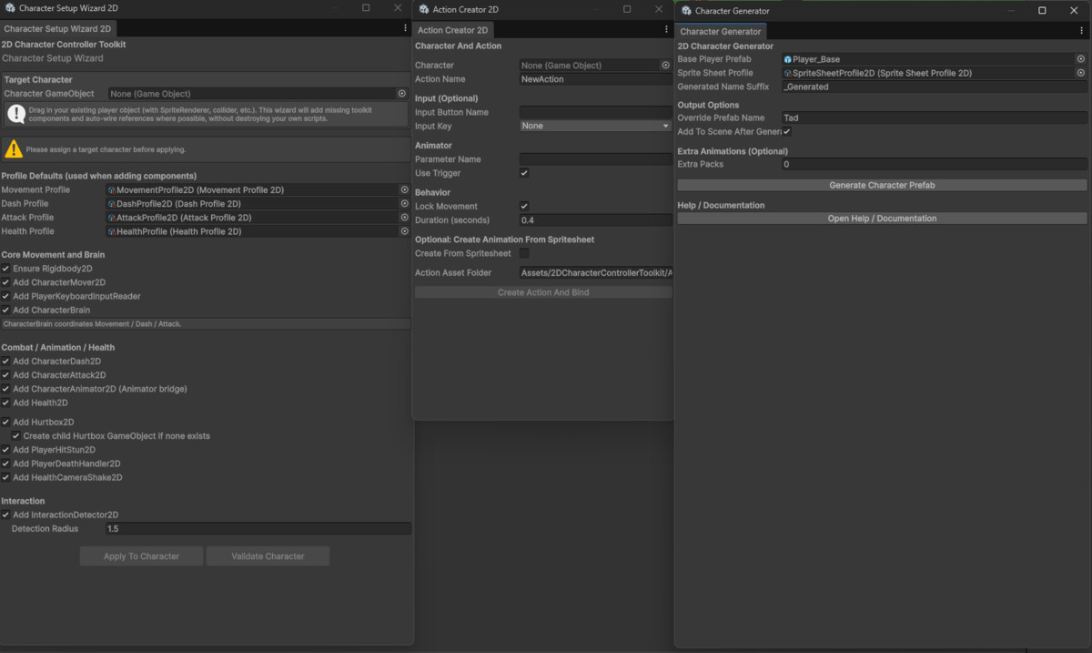Click the yellow warning triangle icon

click(x=14, y=148)
